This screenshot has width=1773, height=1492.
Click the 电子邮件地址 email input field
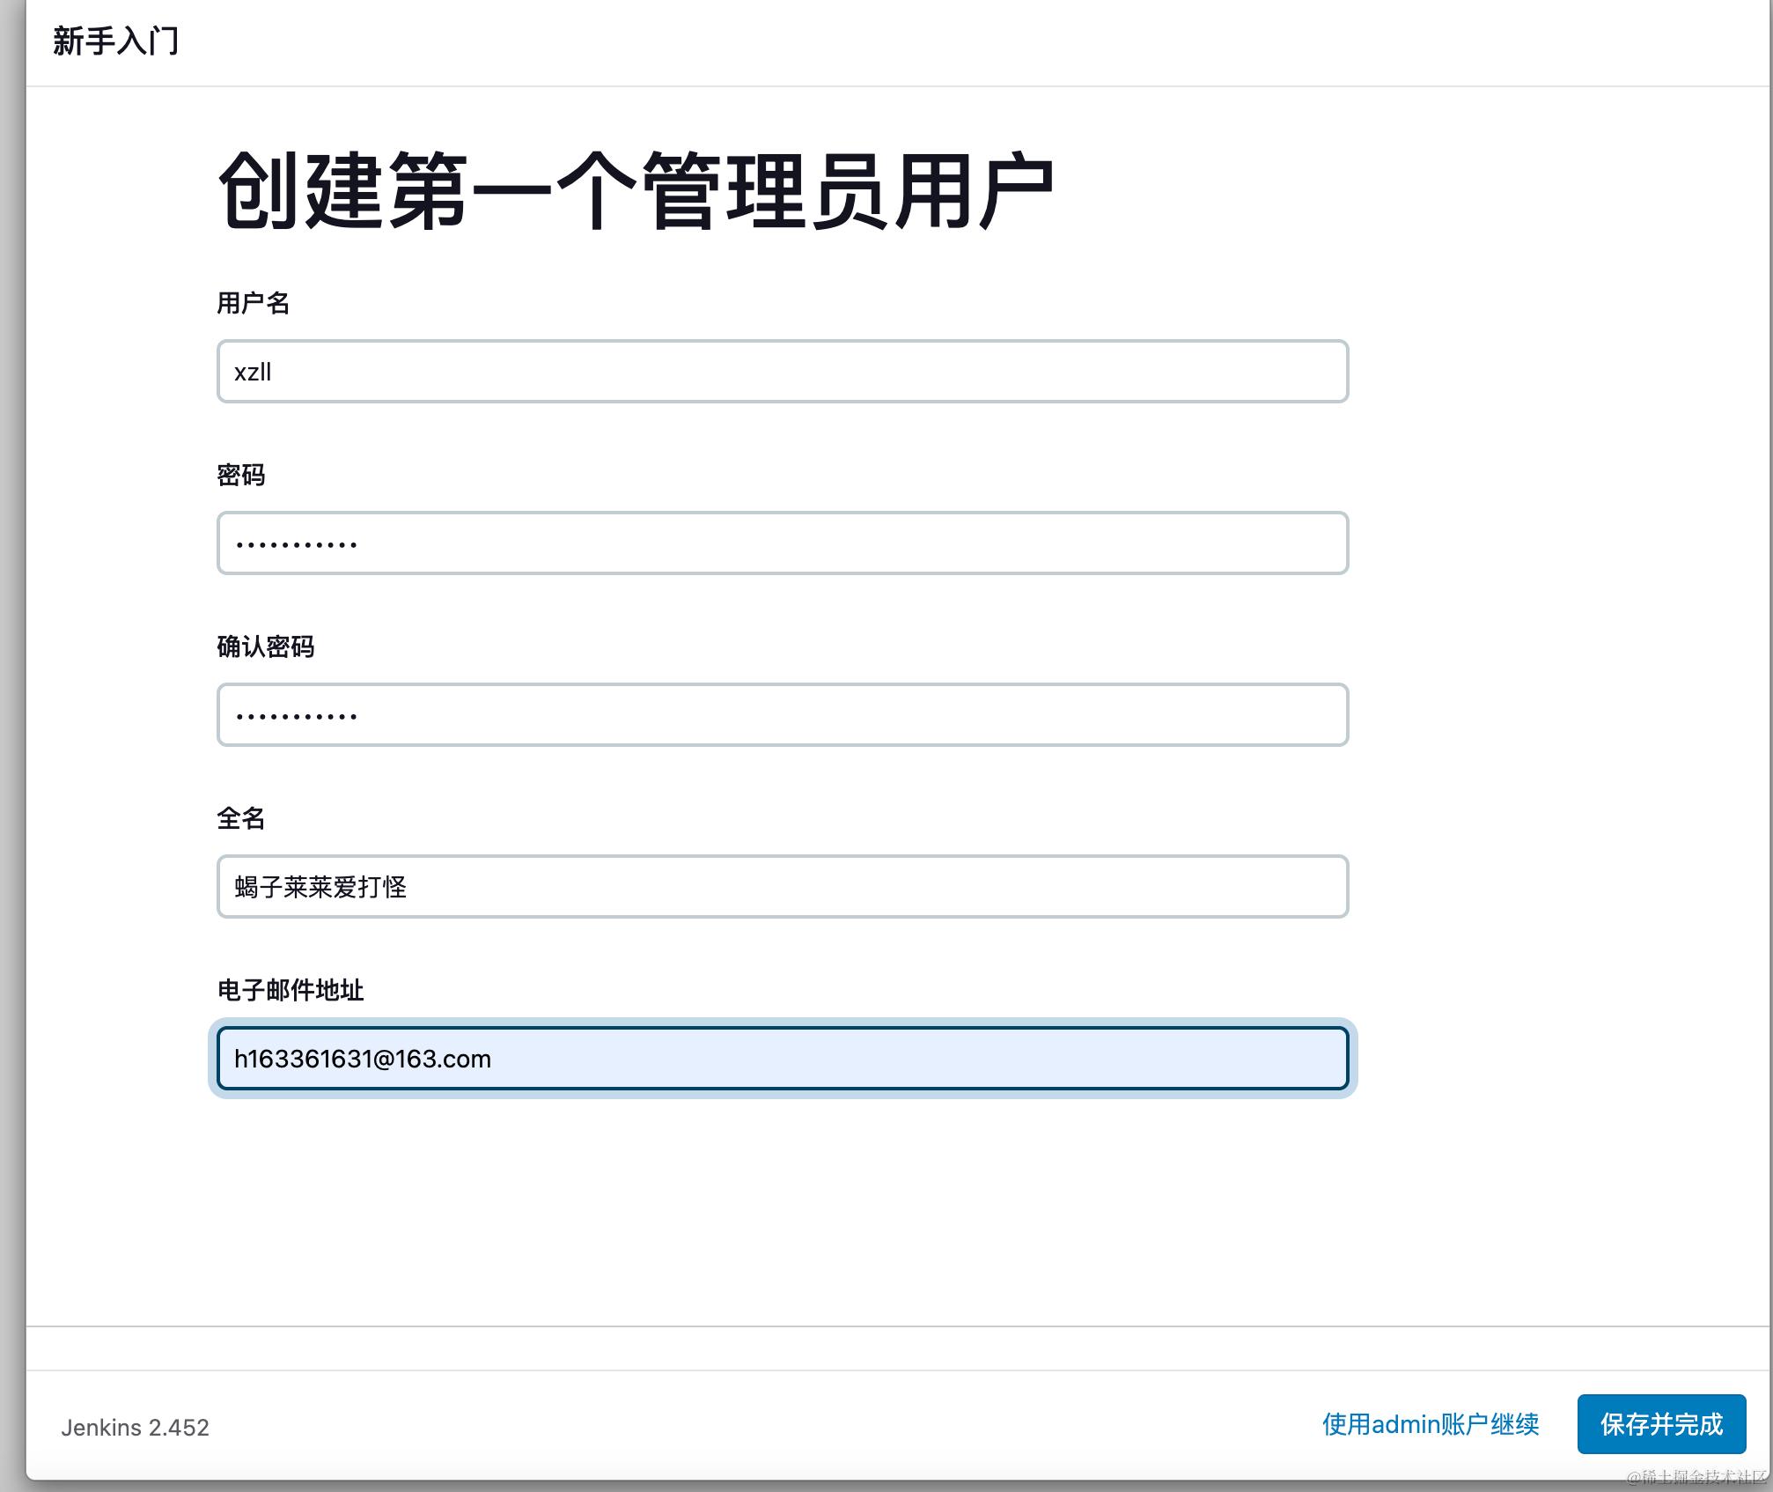click(782, 1058)
